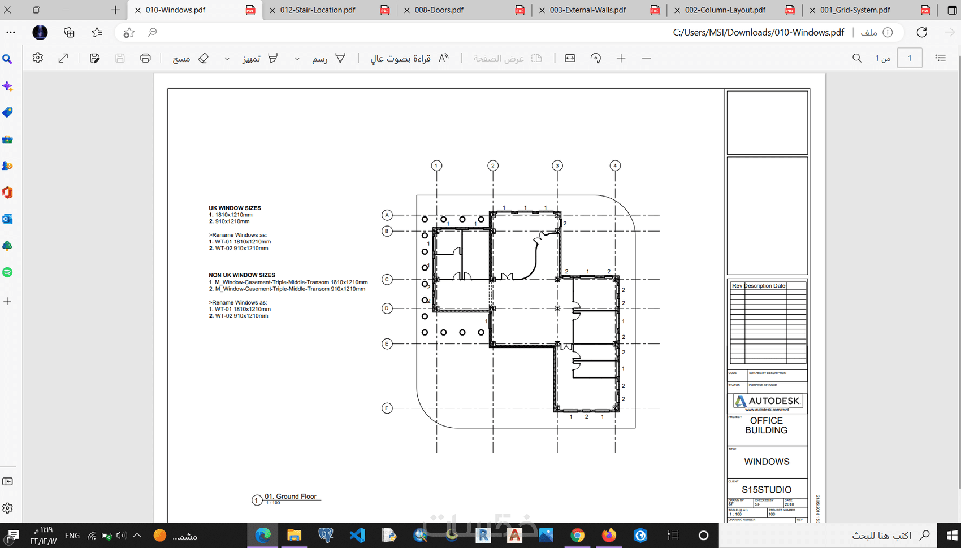Open Windows Start menu
Screen dimensions: 961x548
[x=951, y=535]
